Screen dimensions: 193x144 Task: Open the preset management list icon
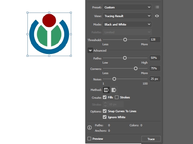[157, 7]
